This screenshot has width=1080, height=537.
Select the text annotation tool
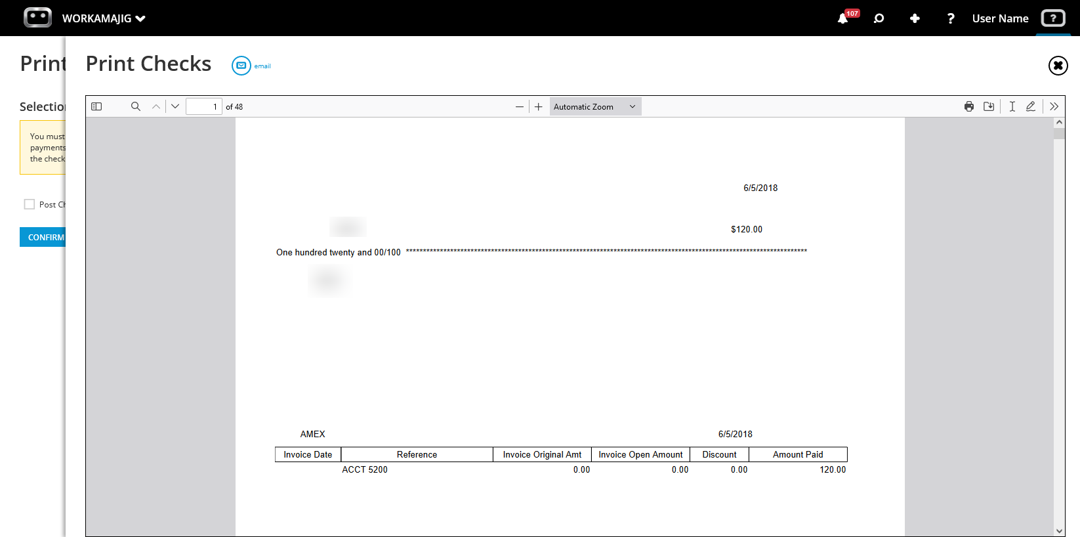click(x=1012, y=106)
